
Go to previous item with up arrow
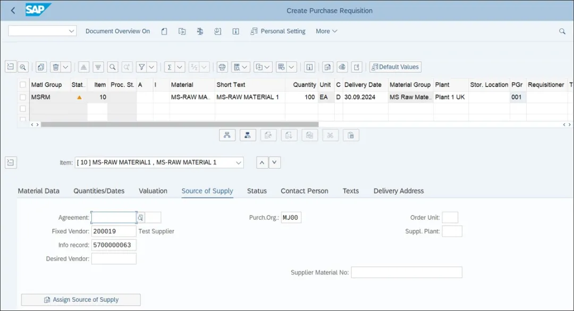click(261, 162)
